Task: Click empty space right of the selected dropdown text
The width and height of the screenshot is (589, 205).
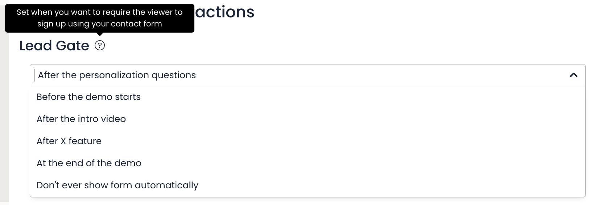Action: pos(363,75)
